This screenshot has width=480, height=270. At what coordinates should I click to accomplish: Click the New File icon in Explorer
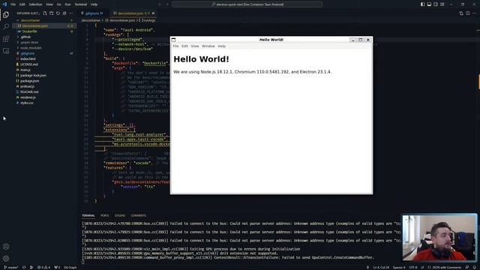coord(45,13)
